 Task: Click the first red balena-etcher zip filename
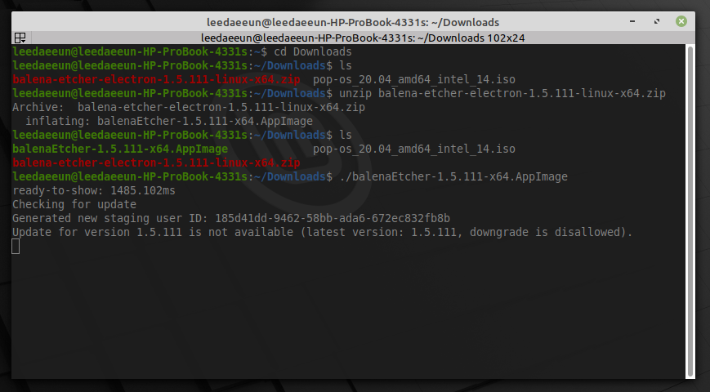coord(156,80)
